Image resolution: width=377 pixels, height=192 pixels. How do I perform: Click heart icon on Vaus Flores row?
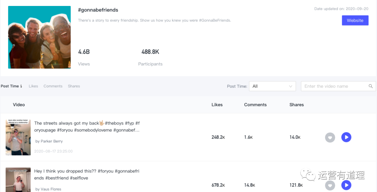coord(330,185)
